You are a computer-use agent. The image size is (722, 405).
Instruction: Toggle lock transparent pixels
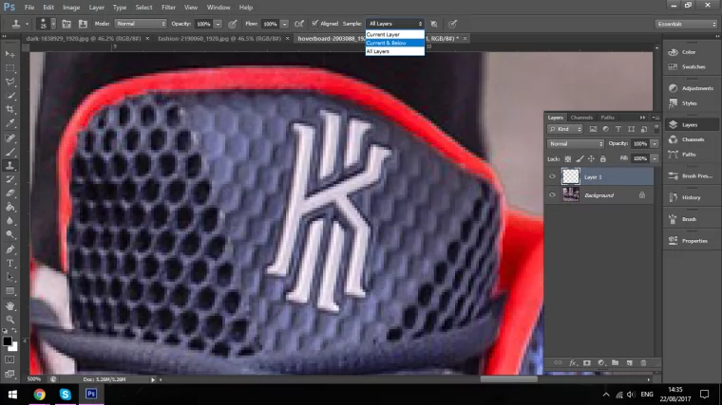[x=568, y=158]
